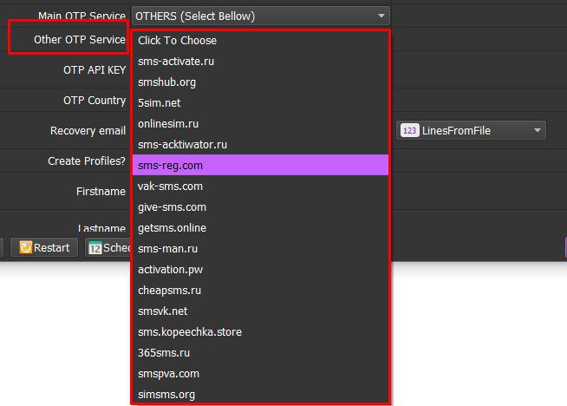Select sms-man.ru OTP service
Image resolution: width=567 pixels, height=406 pixels.
point(261,249)
